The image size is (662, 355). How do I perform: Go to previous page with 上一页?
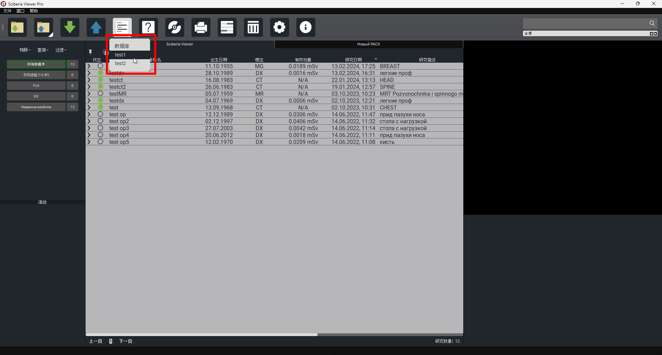(96, 341)
